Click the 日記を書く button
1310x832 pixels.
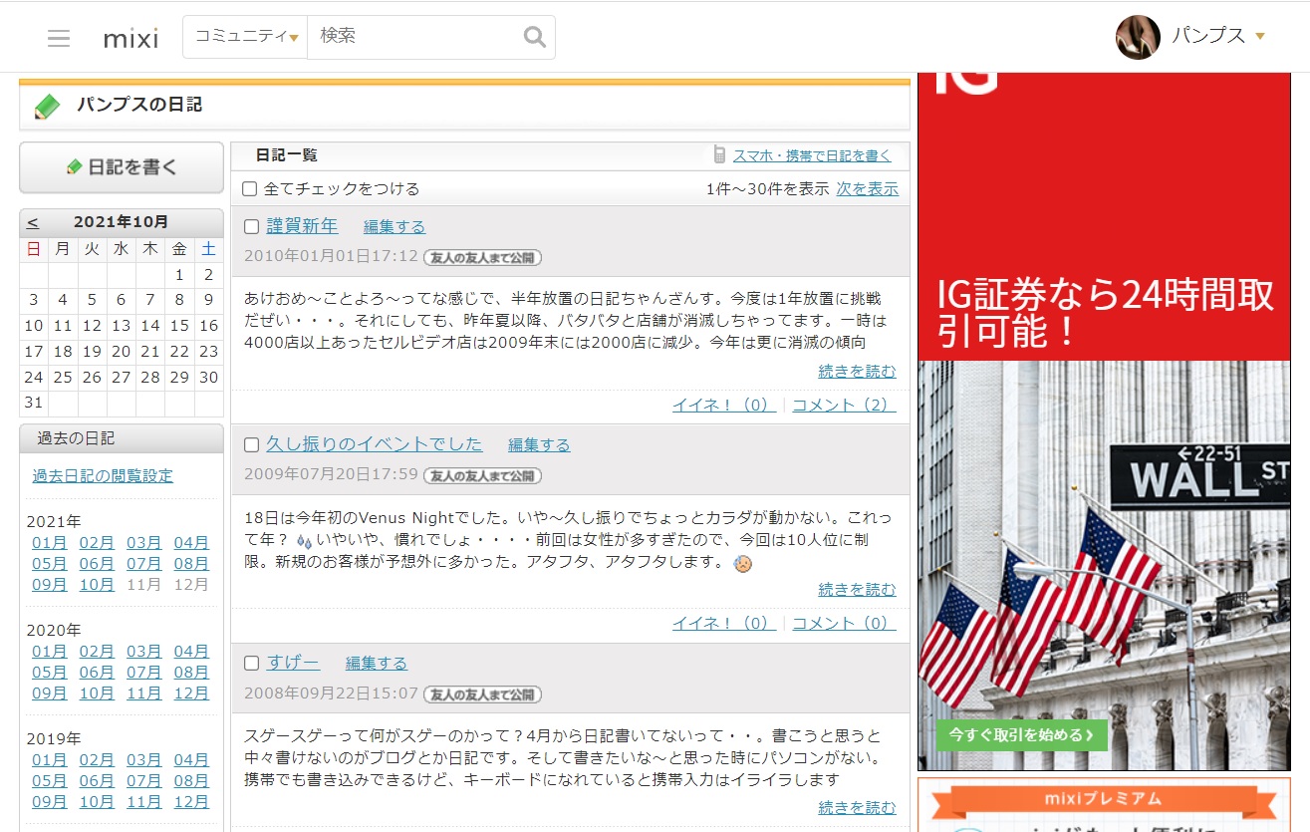coord(122,167)
